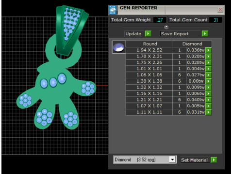This screenshot has height=174, width=233.
Task: Click green arrow for 0.040tw row
Action: tap(208, 100)
